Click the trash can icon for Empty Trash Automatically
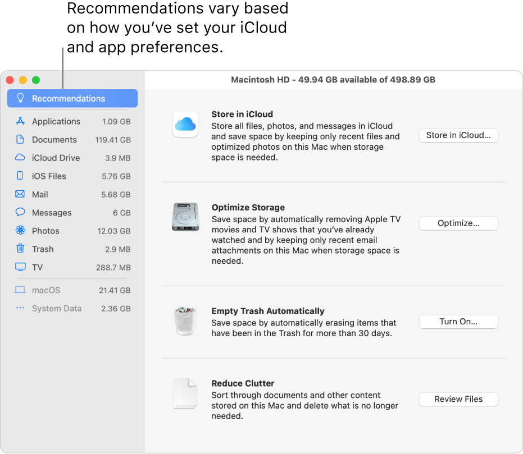The image size is (523, 454). tap(185, 320)
